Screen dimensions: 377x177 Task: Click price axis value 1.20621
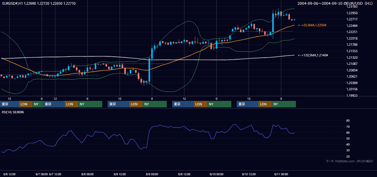[352, 76]
